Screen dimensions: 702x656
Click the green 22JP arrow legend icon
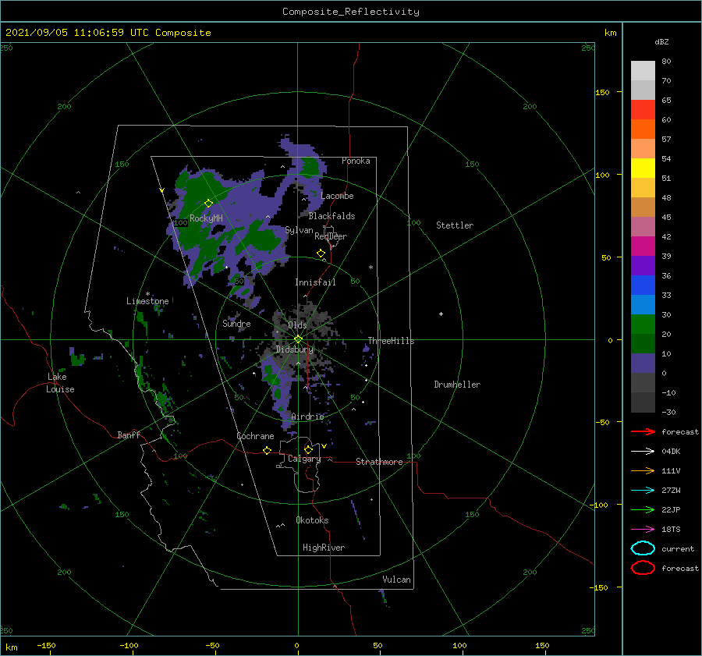(x=643, y=509)
